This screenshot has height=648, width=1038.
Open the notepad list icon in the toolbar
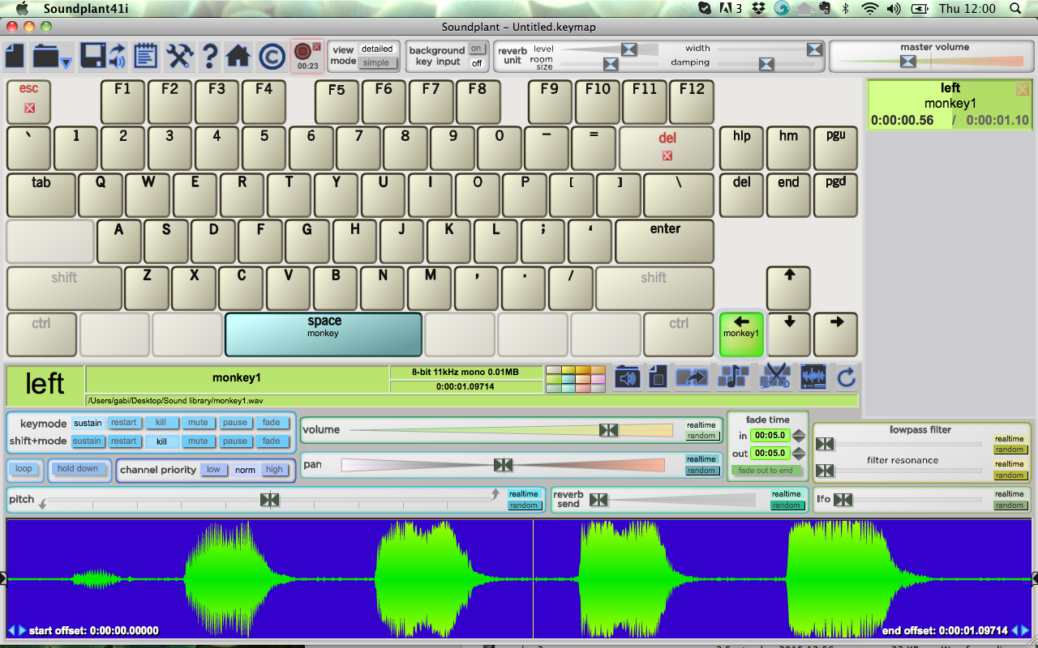pyautogui.click(x=145, y=56)
